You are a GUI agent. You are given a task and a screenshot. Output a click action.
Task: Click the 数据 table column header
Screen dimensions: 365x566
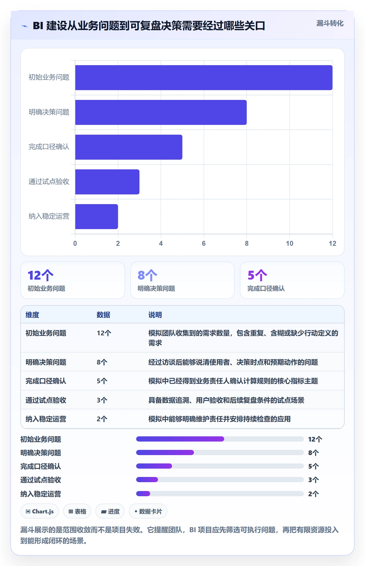(x=104, y=315)
